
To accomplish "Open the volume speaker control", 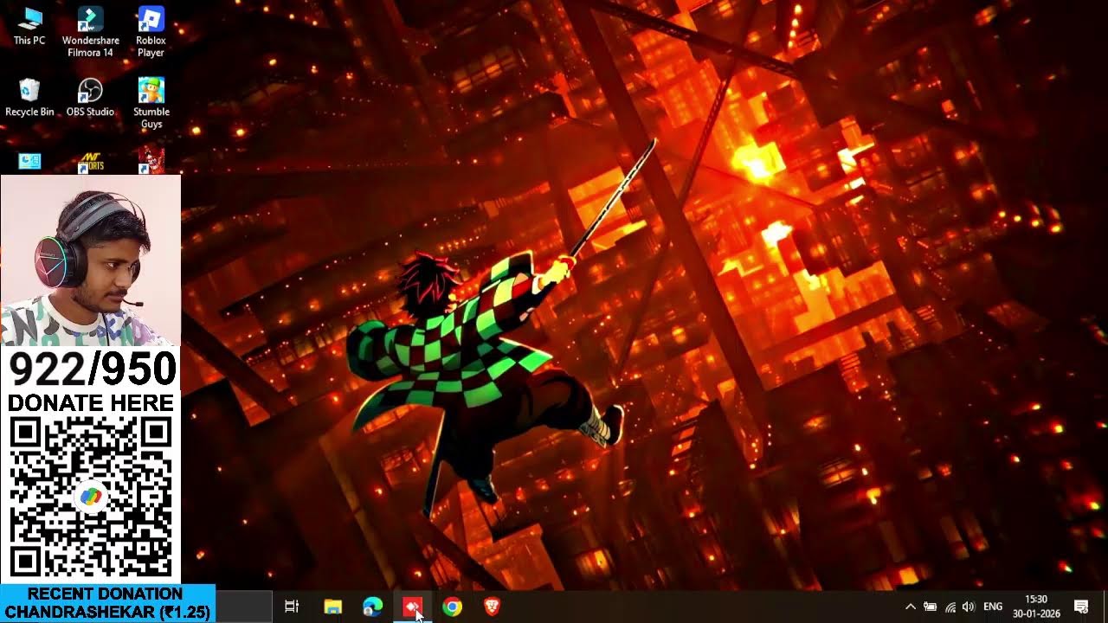I will point(968,607).
